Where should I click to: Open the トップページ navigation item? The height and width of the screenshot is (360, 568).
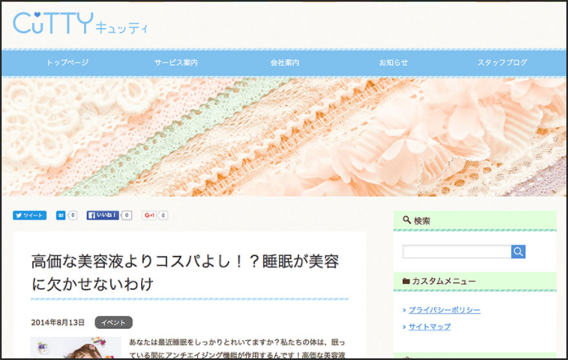(68, 62)
